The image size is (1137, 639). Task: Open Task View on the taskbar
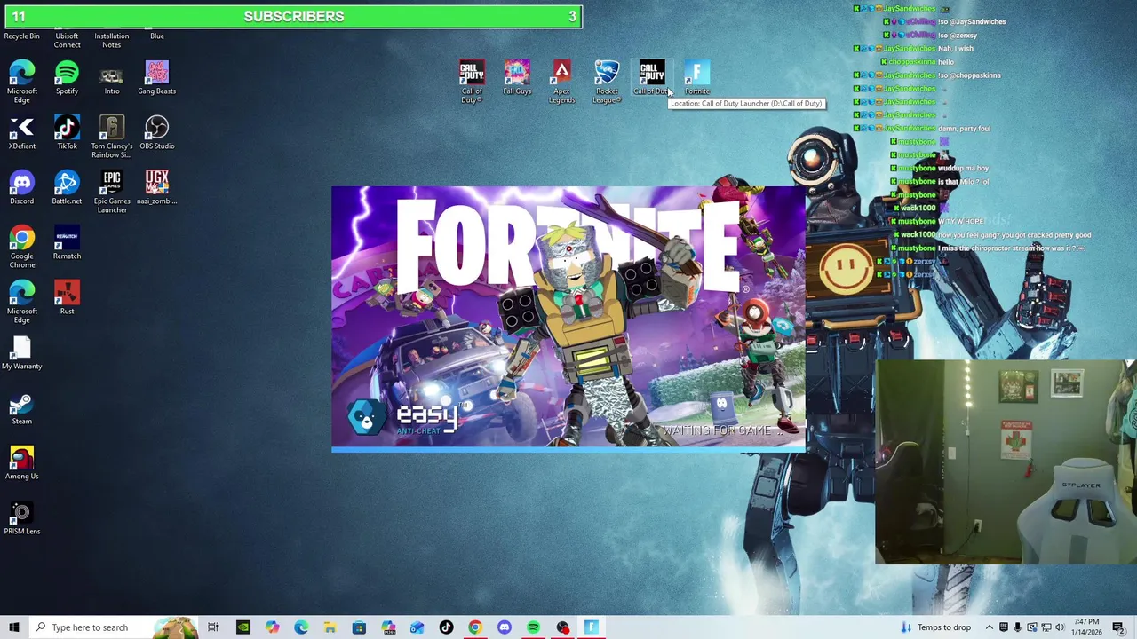pos(213,627)
